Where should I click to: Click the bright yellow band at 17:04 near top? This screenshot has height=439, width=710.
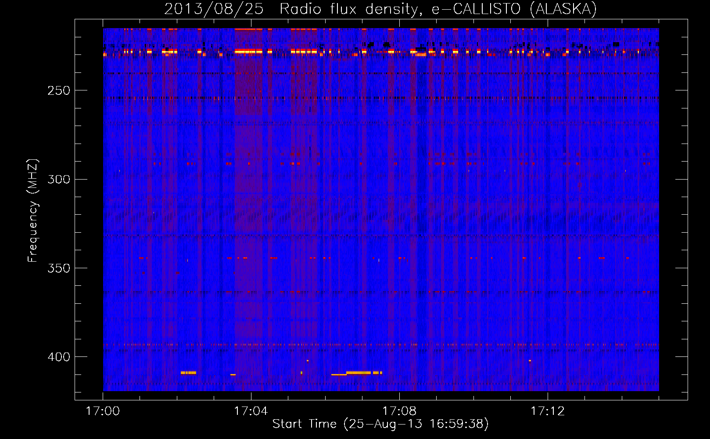tap(248, 51)
